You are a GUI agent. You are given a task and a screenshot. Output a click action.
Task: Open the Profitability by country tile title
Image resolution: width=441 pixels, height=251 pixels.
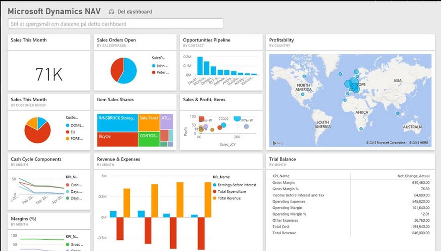coord(281,40)
